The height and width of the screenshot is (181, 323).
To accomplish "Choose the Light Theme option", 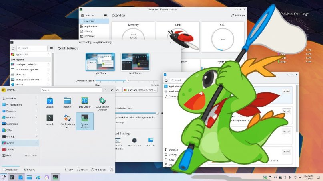I will tap(100, 63).
